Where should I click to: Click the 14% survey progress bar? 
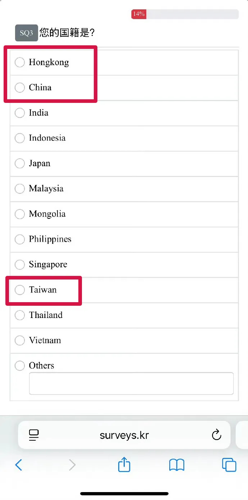pyautogui.click(x=185, y=14)
